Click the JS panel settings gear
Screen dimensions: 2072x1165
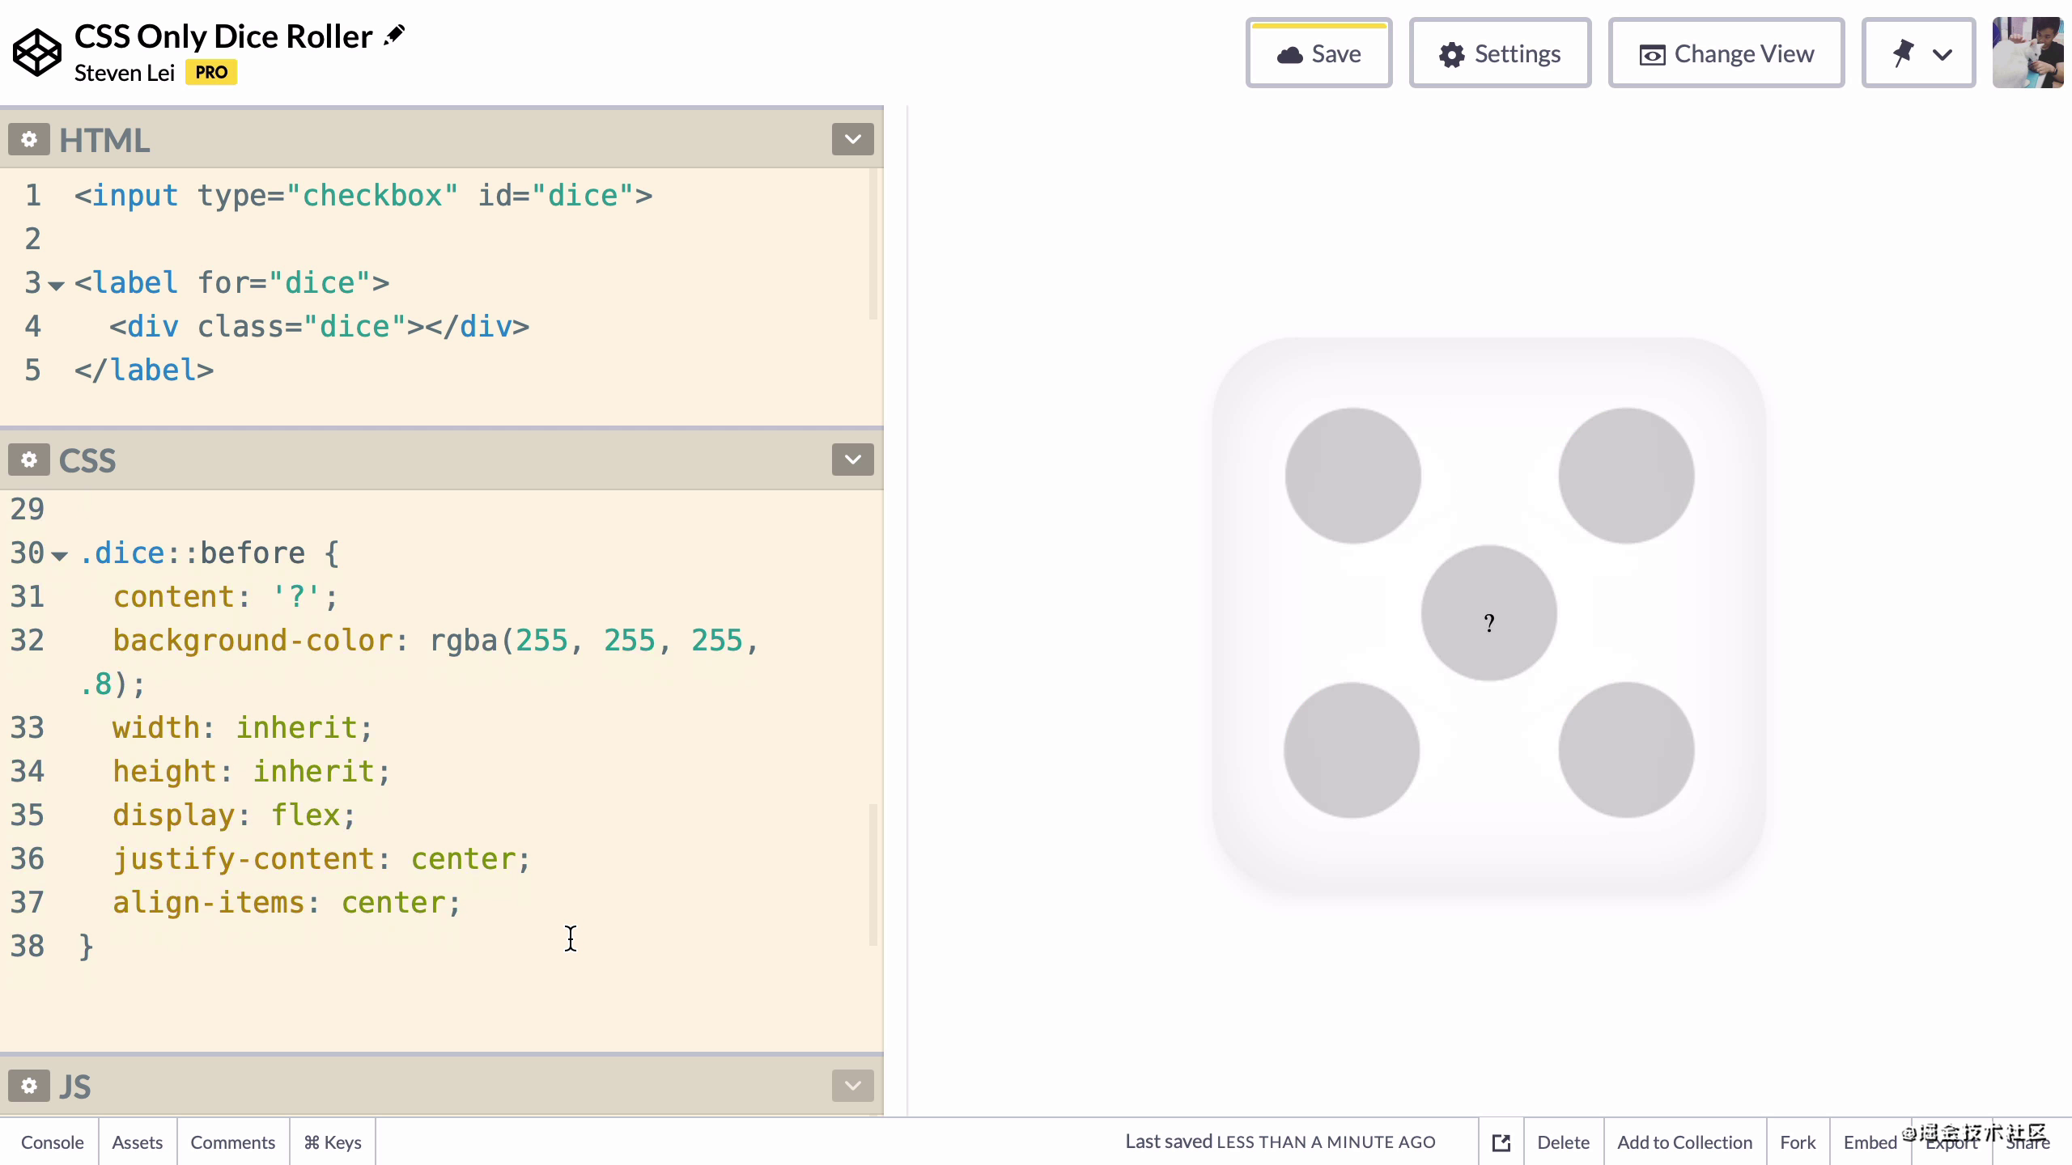28,1086
